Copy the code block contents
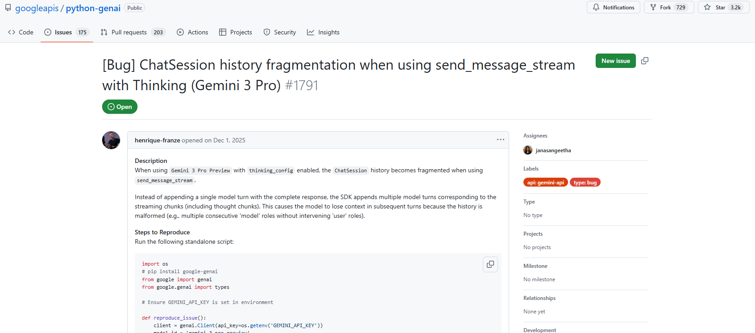Viewport: 755px width, 333px height. [490, 264]
